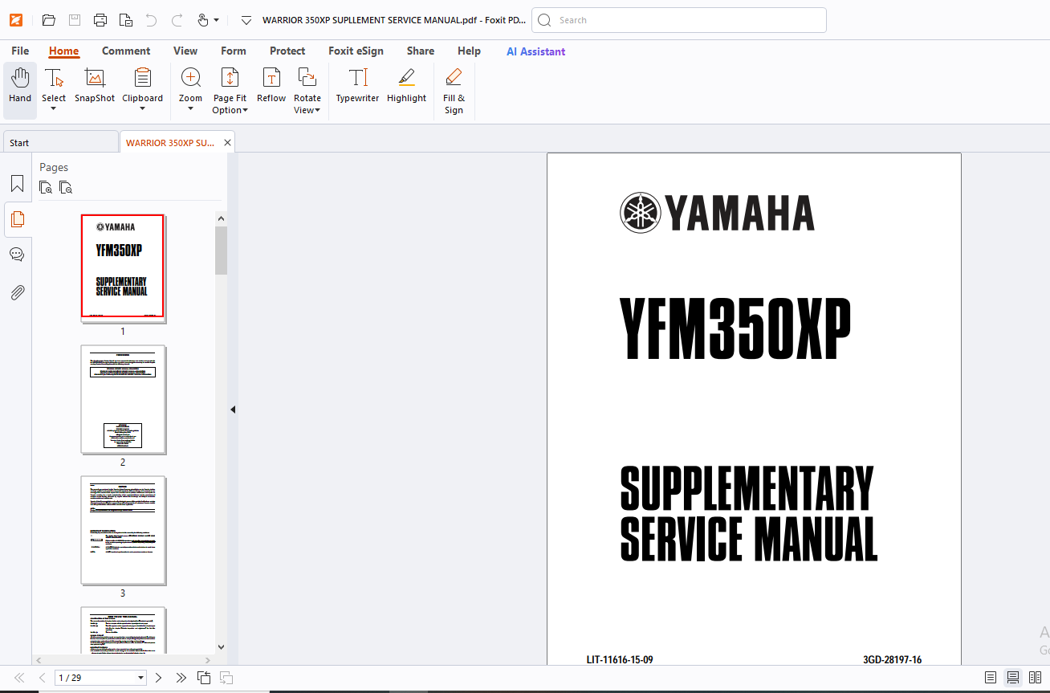Open a file with the folder icon
This screenshot has width=1050, height=693.
[x=49, y=20]
